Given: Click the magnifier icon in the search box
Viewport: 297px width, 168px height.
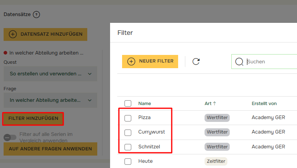Looking at the screenshot, I should coord(239,62).
